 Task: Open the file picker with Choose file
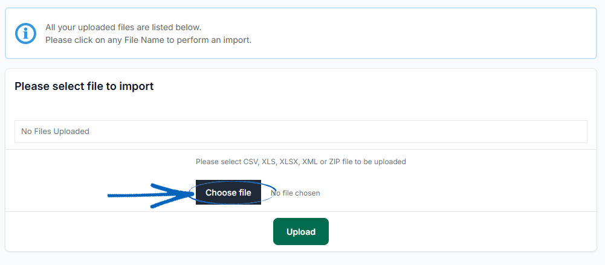coord(228,192)
